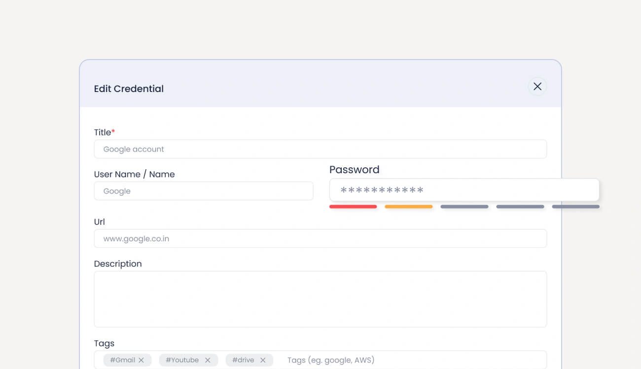Remove the #Gmail tag
Image resolution: width=641 pixels, height=369 pixels.
point(142,360)
